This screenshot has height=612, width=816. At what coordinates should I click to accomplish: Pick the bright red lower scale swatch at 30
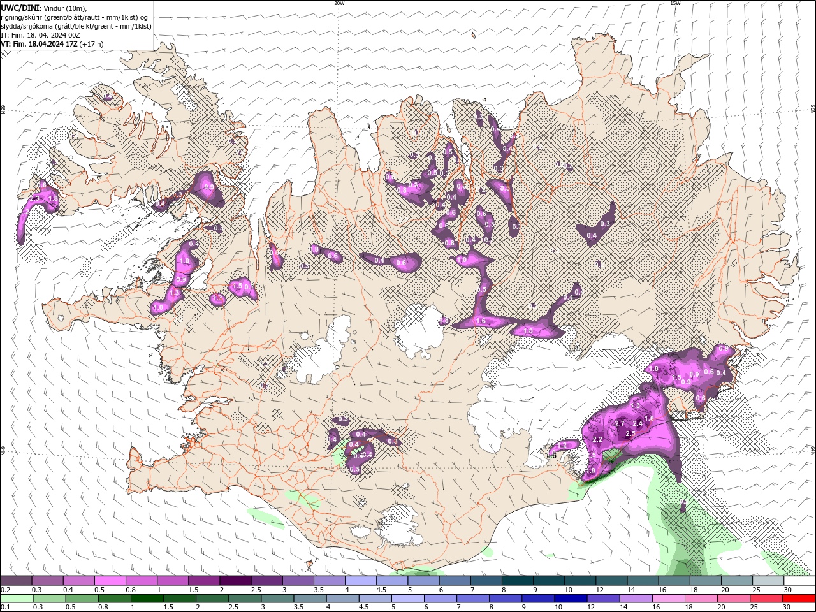(798, 599)
